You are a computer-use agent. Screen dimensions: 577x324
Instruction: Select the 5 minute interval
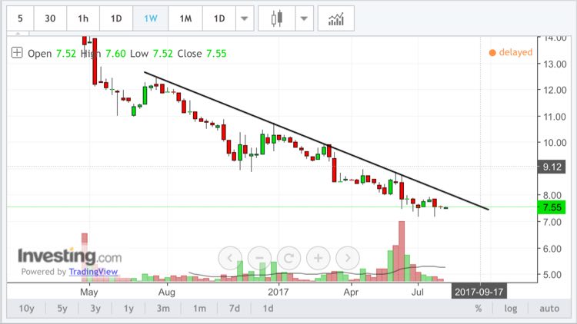click(x=20, y=18)
